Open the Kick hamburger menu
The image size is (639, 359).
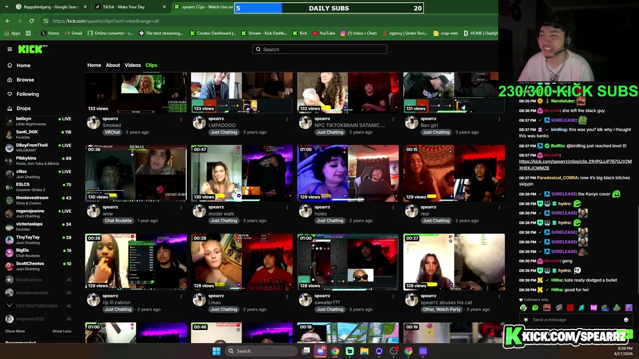pos(9,49)
